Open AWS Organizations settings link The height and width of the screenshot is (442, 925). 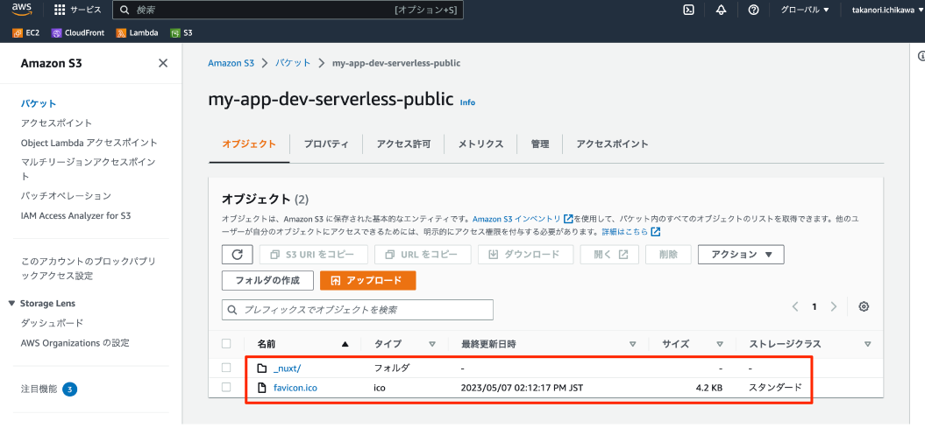point(75,342)
